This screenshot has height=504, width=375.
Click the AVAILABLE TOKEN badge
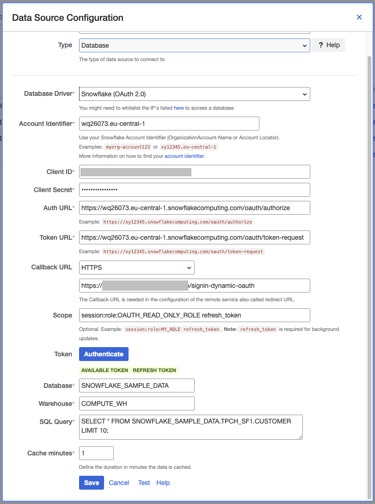(105, 370)
